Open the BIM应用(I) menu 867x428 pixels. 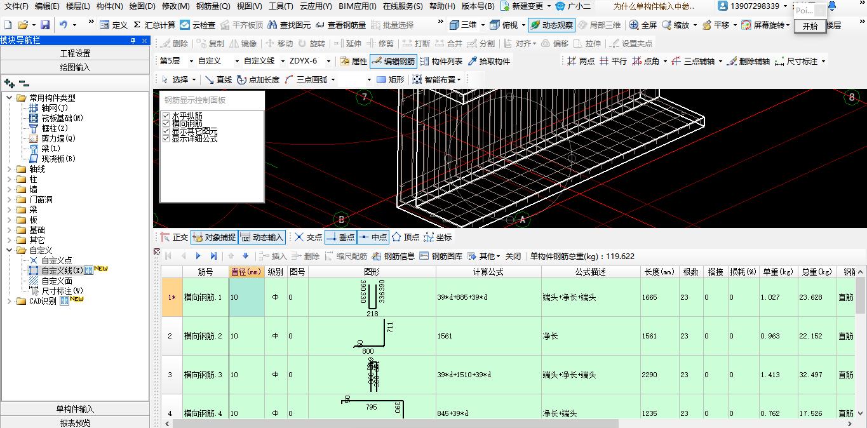358,6
